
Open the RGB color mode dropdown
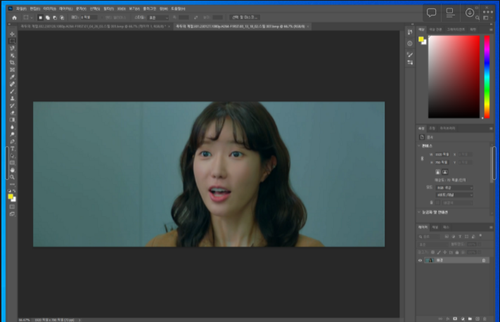pos(454,188)
